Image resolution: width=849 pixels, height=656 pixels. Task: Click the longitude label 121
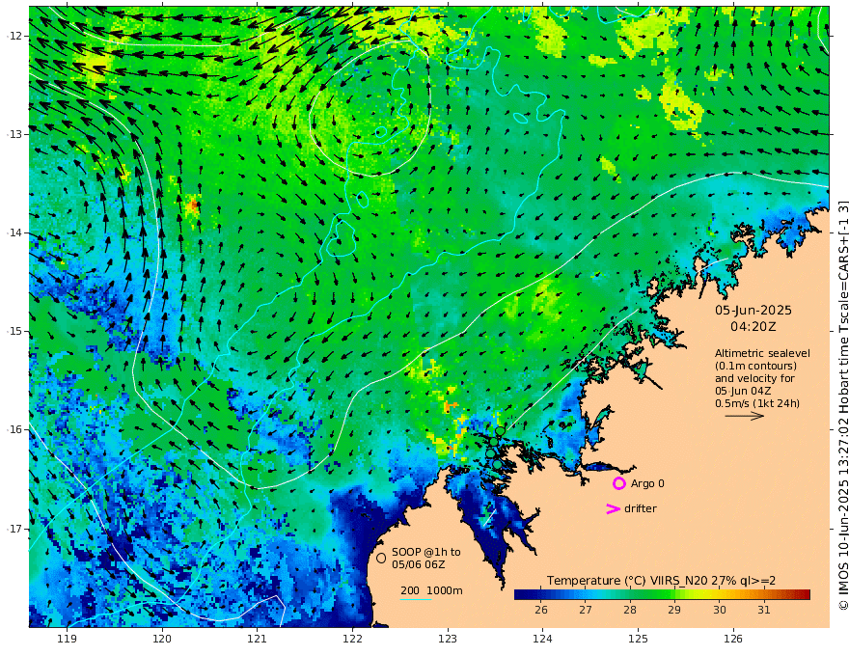258,640
